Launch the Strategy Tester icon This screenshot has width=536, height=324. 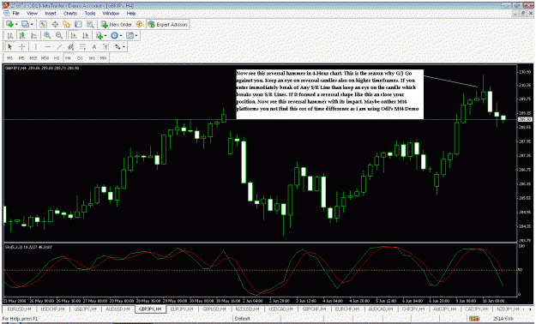[x=90, y=24]
